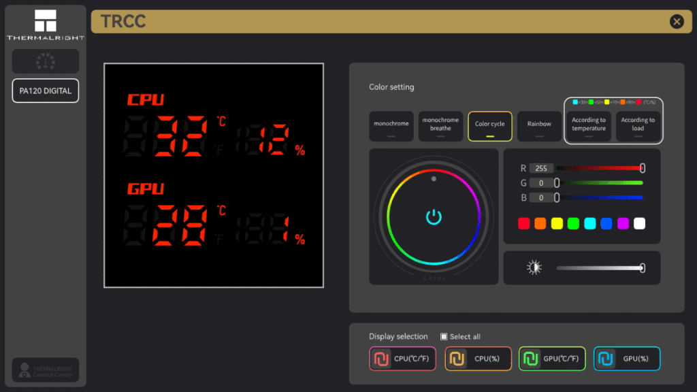Select PA120 DIGITAL device
Viewport: 697px width, 392px height.
click(x=46, y=91)
